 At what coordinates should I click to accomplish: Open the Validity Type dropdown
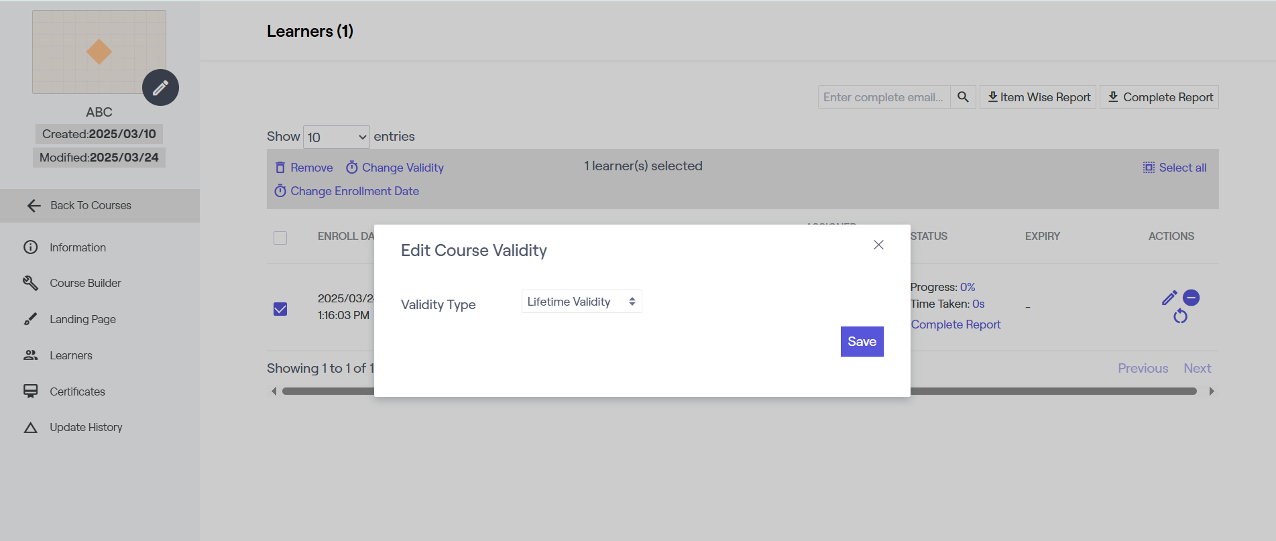click(x=581, y=302)
